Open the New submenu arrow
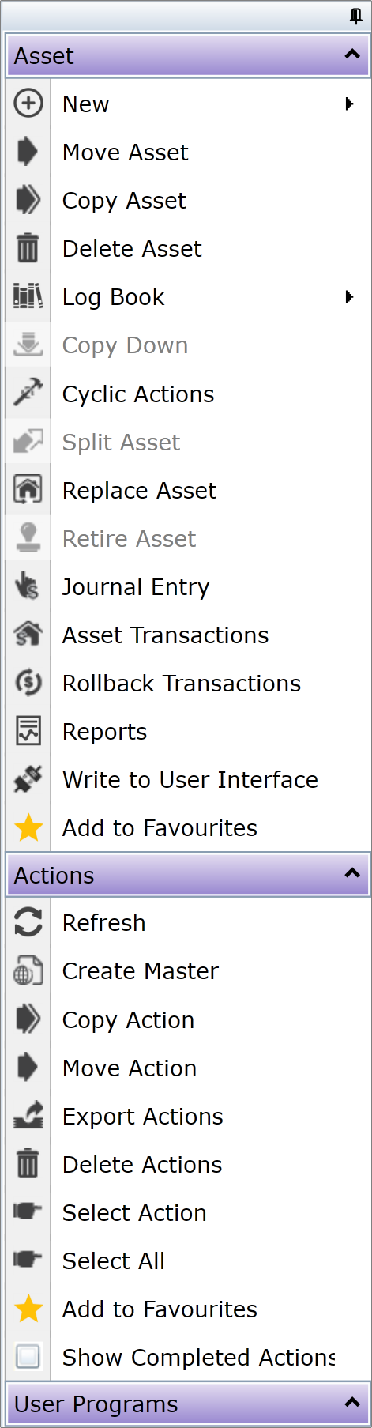The height and width of the screenshot is (1428, 372). pyautogui.click(x=349, y=104)
